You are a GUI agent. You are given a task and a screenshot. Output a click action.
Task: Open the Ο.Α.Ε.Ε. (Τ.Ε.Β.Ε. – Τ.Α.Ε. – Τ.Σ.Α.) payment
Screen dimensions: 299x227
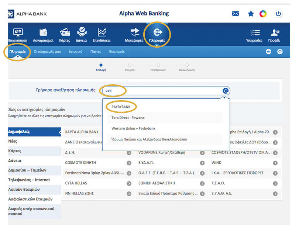[x=166, y=173]
